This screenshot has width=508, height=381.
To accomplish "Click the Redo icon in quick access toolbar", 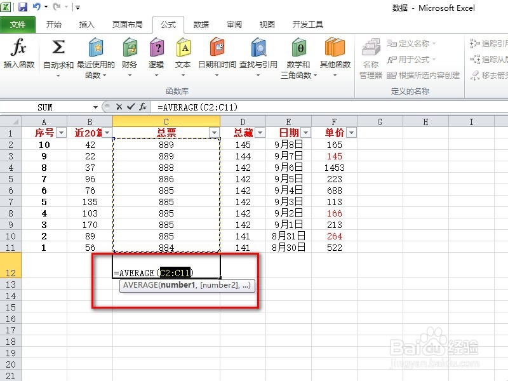I will [x=57, y=7].
